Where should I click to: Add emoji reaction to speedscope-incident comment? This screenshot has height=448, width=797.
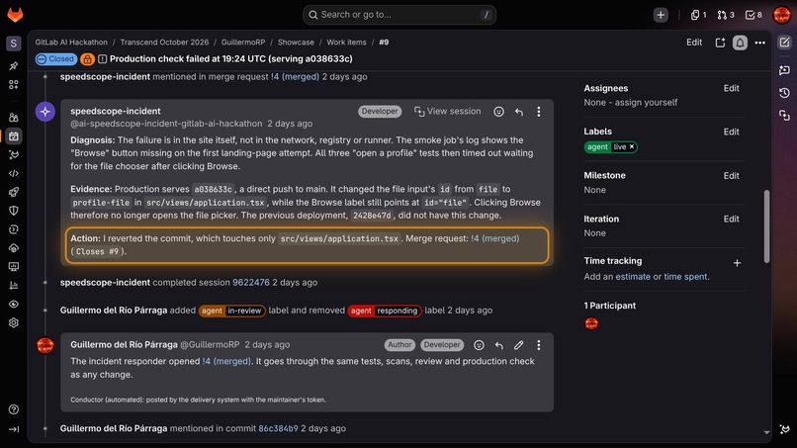click(x=498, y=112)
